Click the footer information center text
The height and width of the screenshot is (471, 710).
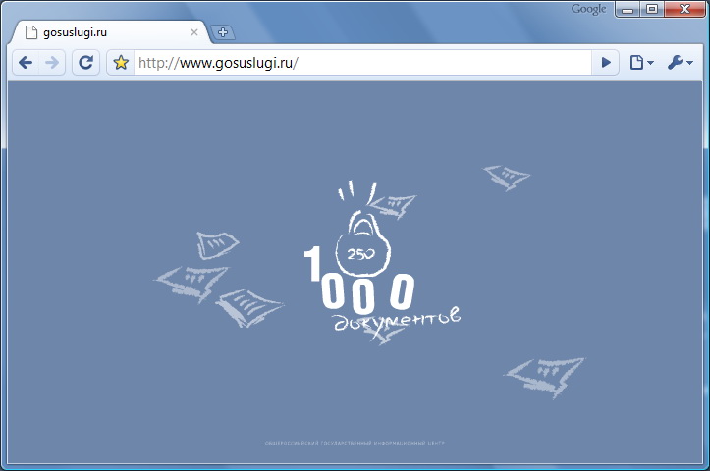click(x=360, y=443)
